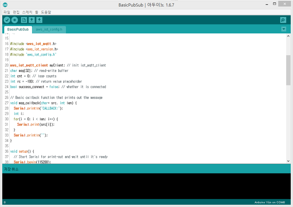
Task: Click inside the black console output area
Action: click(x=146, y=186)
